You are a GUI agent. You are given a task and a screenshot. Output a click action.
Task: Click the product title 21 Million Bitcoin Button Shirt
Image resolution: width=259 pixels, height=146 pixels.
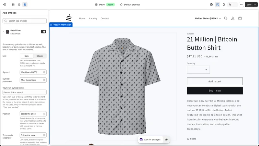[212, 43]
